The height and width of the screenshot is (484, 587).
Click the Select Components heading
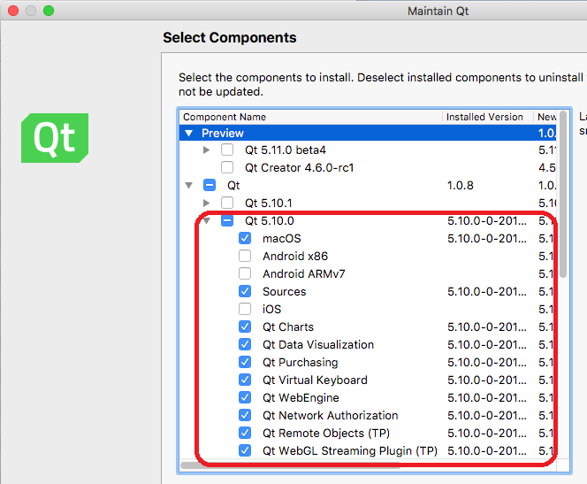pos(230,37)
